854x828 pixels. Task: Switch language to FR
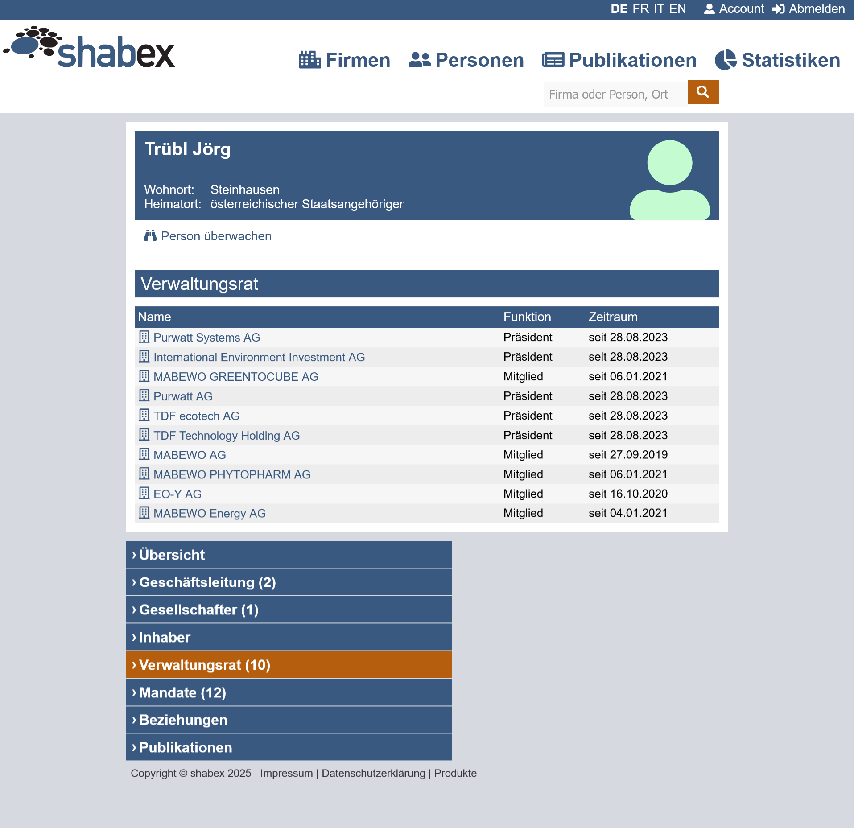click(x=640, y=9)
